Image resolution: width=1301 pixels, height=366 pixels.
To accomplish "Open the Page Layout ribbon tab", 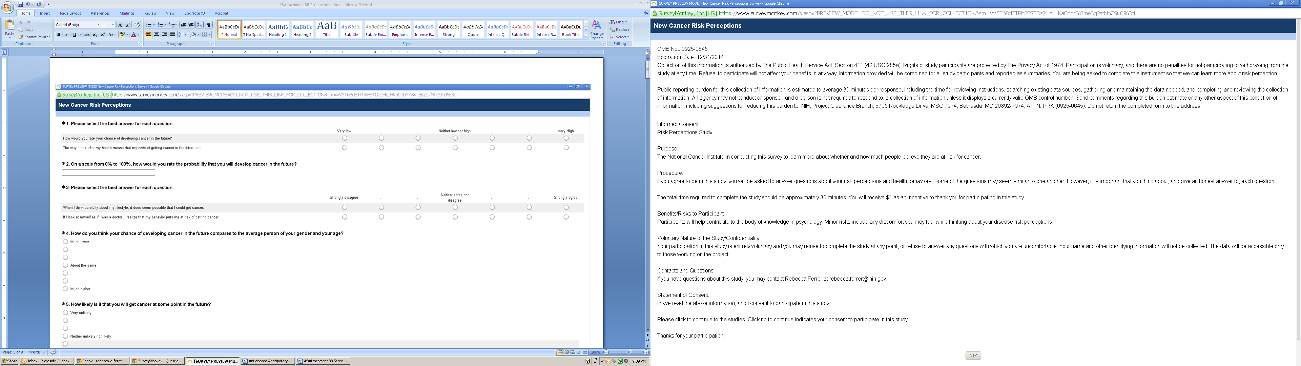I will pos(70,13).
